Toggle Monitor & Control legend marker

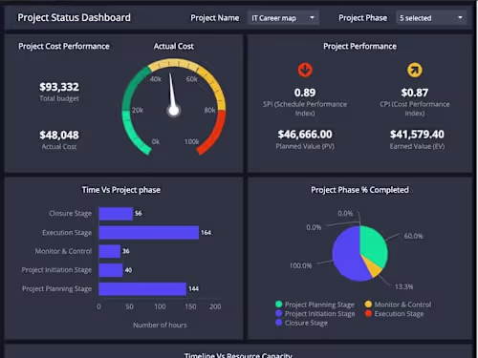click(x=368, y=305)
